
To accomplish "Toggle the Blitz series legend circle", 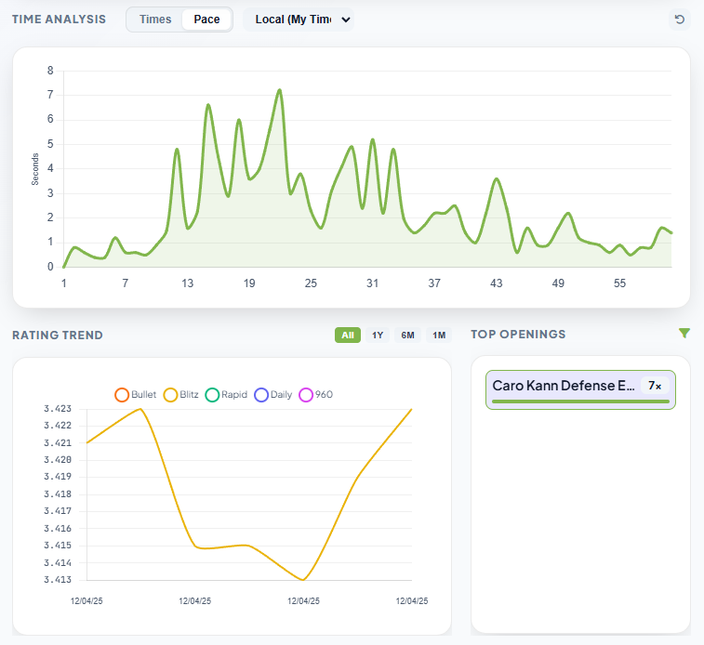I will pos(170,395).
